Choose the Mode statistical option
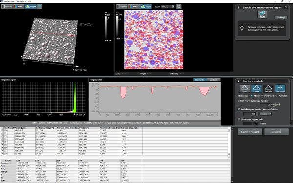 (x=252, y=96)
